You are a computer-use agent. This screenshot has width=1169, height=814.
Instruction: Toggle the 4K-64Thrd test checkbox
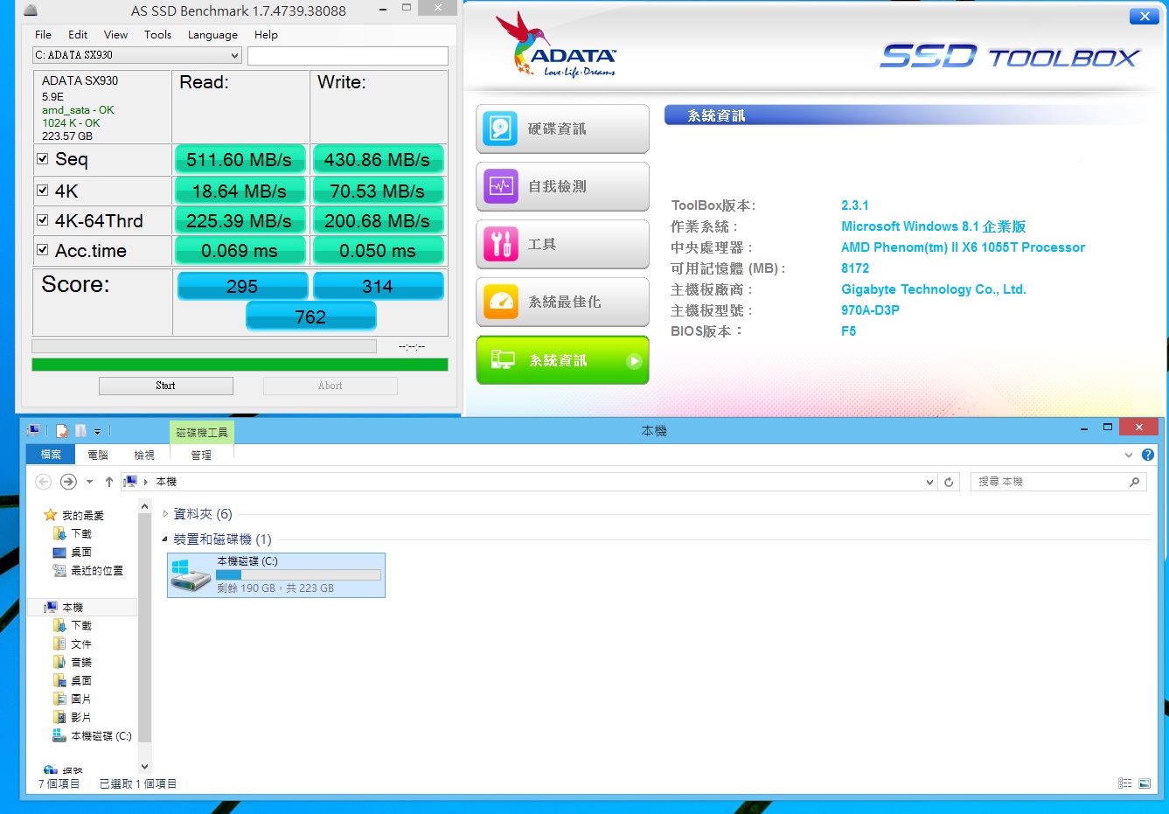click(x=43, y=220)
